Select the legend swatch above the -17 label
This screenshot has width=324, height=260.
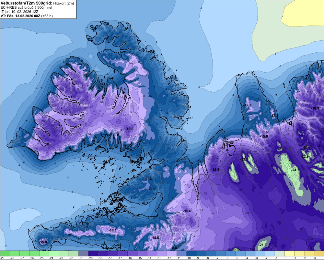click(123, 253)
